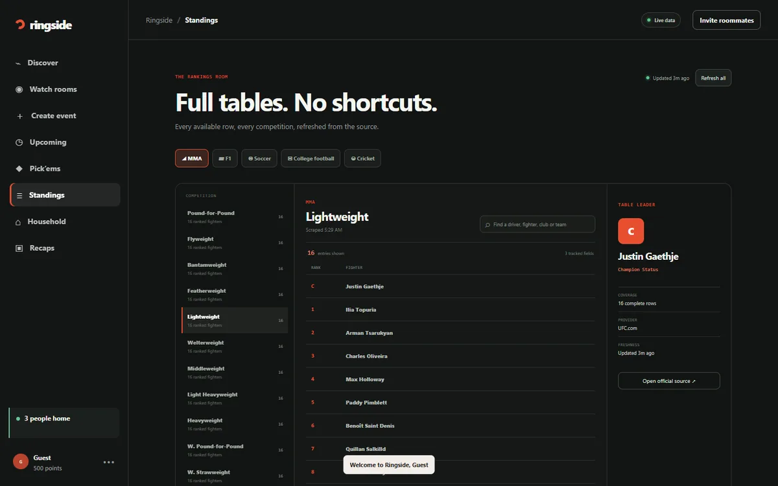Select the W. Strawweight competition
Image resolution: width=778 pixels, height=486 pixels.
(235, 474)
